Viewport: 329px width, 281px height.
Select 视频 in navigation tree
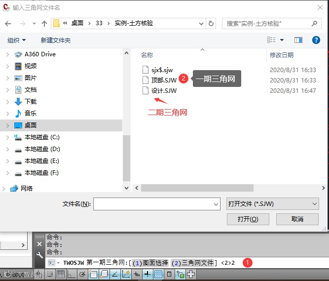pyautogui.click(x=31, y=66)
